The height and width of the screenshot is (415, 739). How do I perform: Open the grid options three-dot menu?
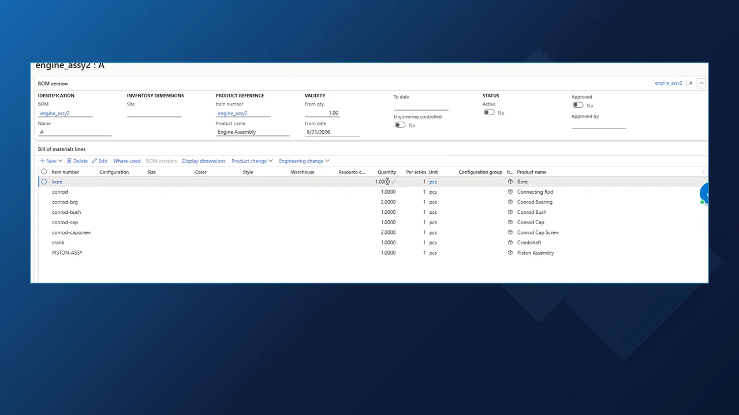click(x=703, y=172)
